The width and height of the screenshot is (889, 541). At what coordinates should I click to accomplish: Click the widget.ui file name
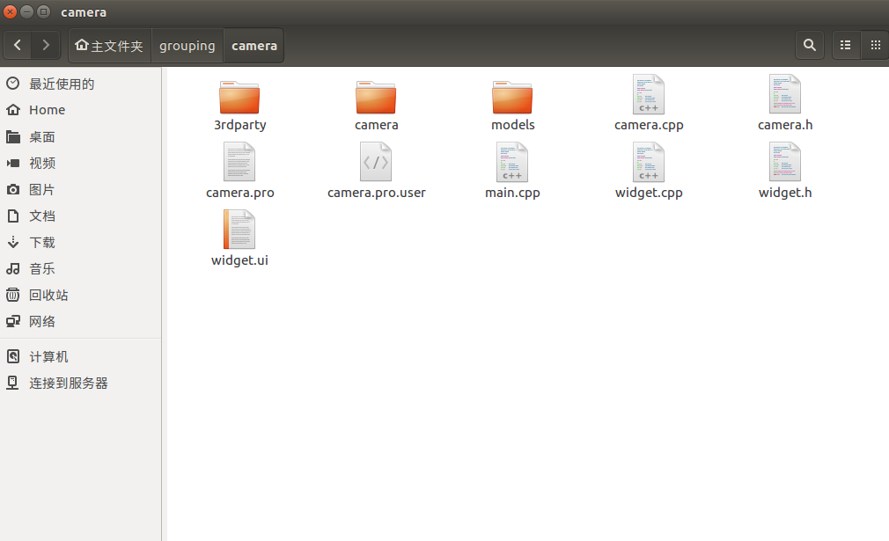[x=239, y=260]
